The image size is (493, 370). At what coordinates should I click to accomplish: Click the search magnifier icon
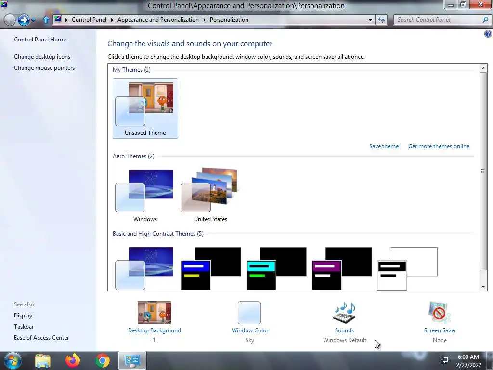pyautogui.click(x=485, y=20)
